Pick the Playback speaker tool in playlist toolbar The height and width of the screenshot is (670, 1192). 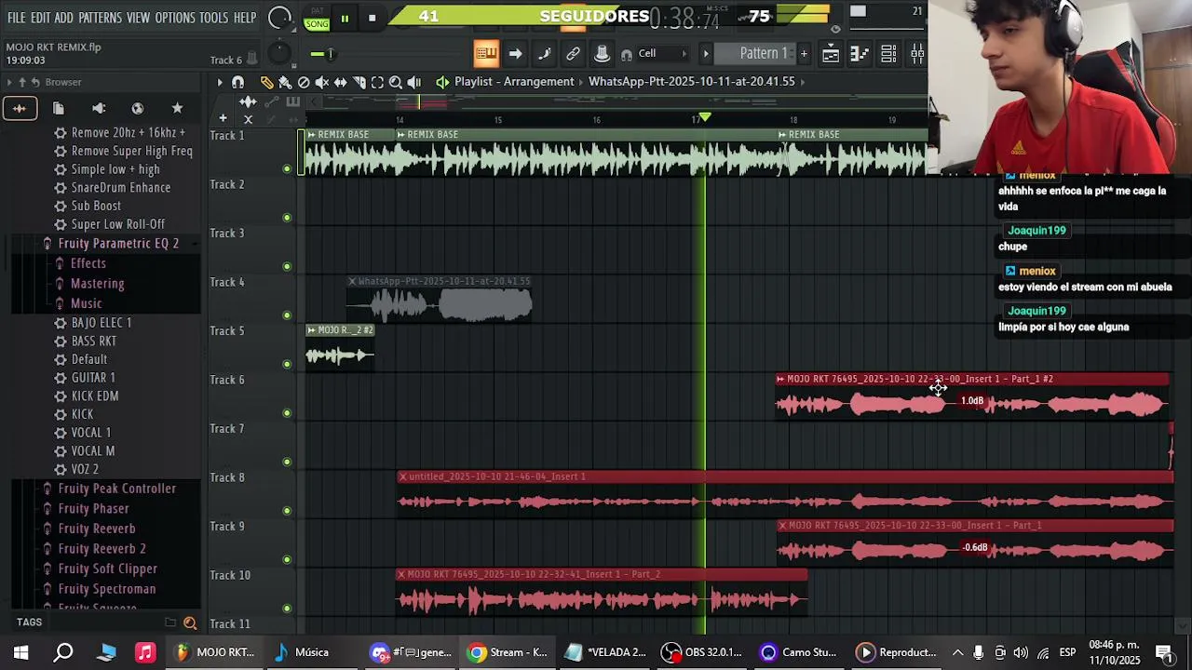tap(414, 83)
